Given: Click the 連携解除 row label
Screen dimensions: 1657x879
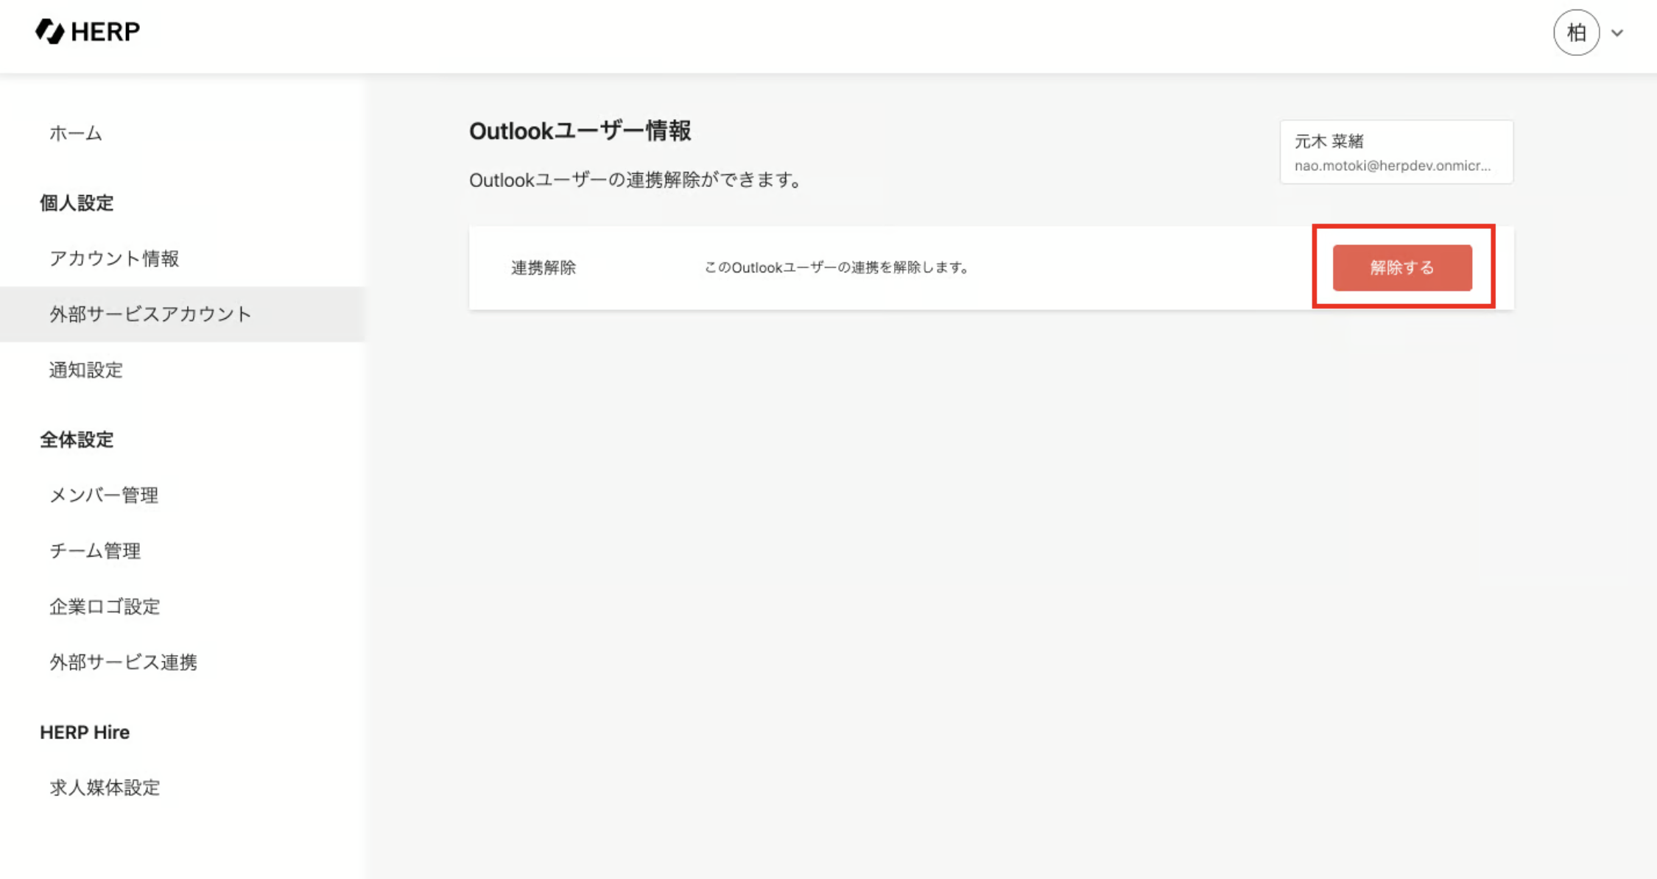Looking at the screenshot, I should [543, 268].
